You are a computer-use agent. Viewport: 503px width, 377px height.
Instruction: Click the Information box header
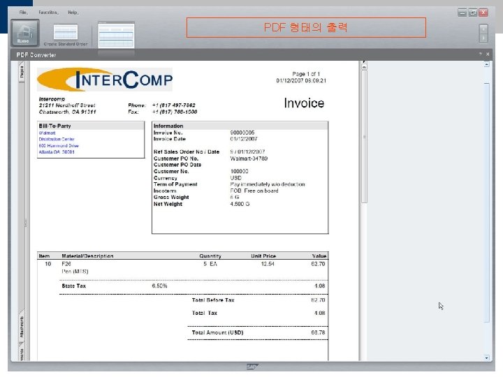(240, 126)
